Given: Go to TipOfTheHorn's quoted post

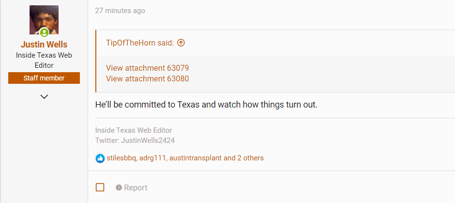Looking at the screenshot, I should 139,43.
